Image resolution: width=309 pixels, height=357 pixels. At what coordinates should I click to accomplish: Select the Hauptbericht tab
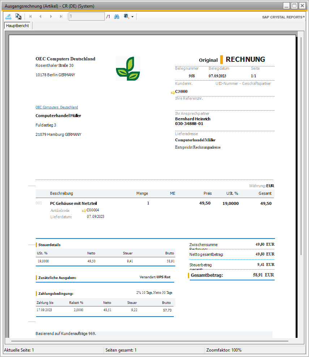click(18, 26)
